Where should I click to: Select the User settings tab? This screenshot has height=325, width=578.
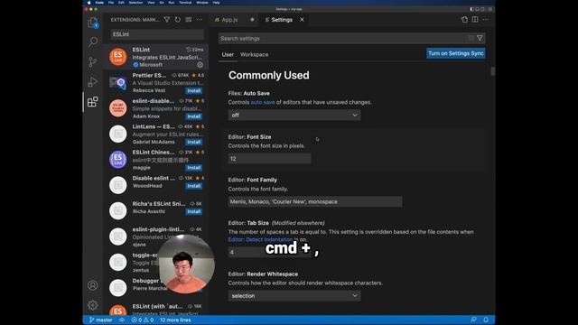pyautogui.click(x=228, y=54)
